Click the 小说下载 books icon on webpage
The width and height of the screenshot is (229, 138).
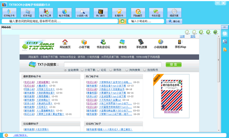84,44
